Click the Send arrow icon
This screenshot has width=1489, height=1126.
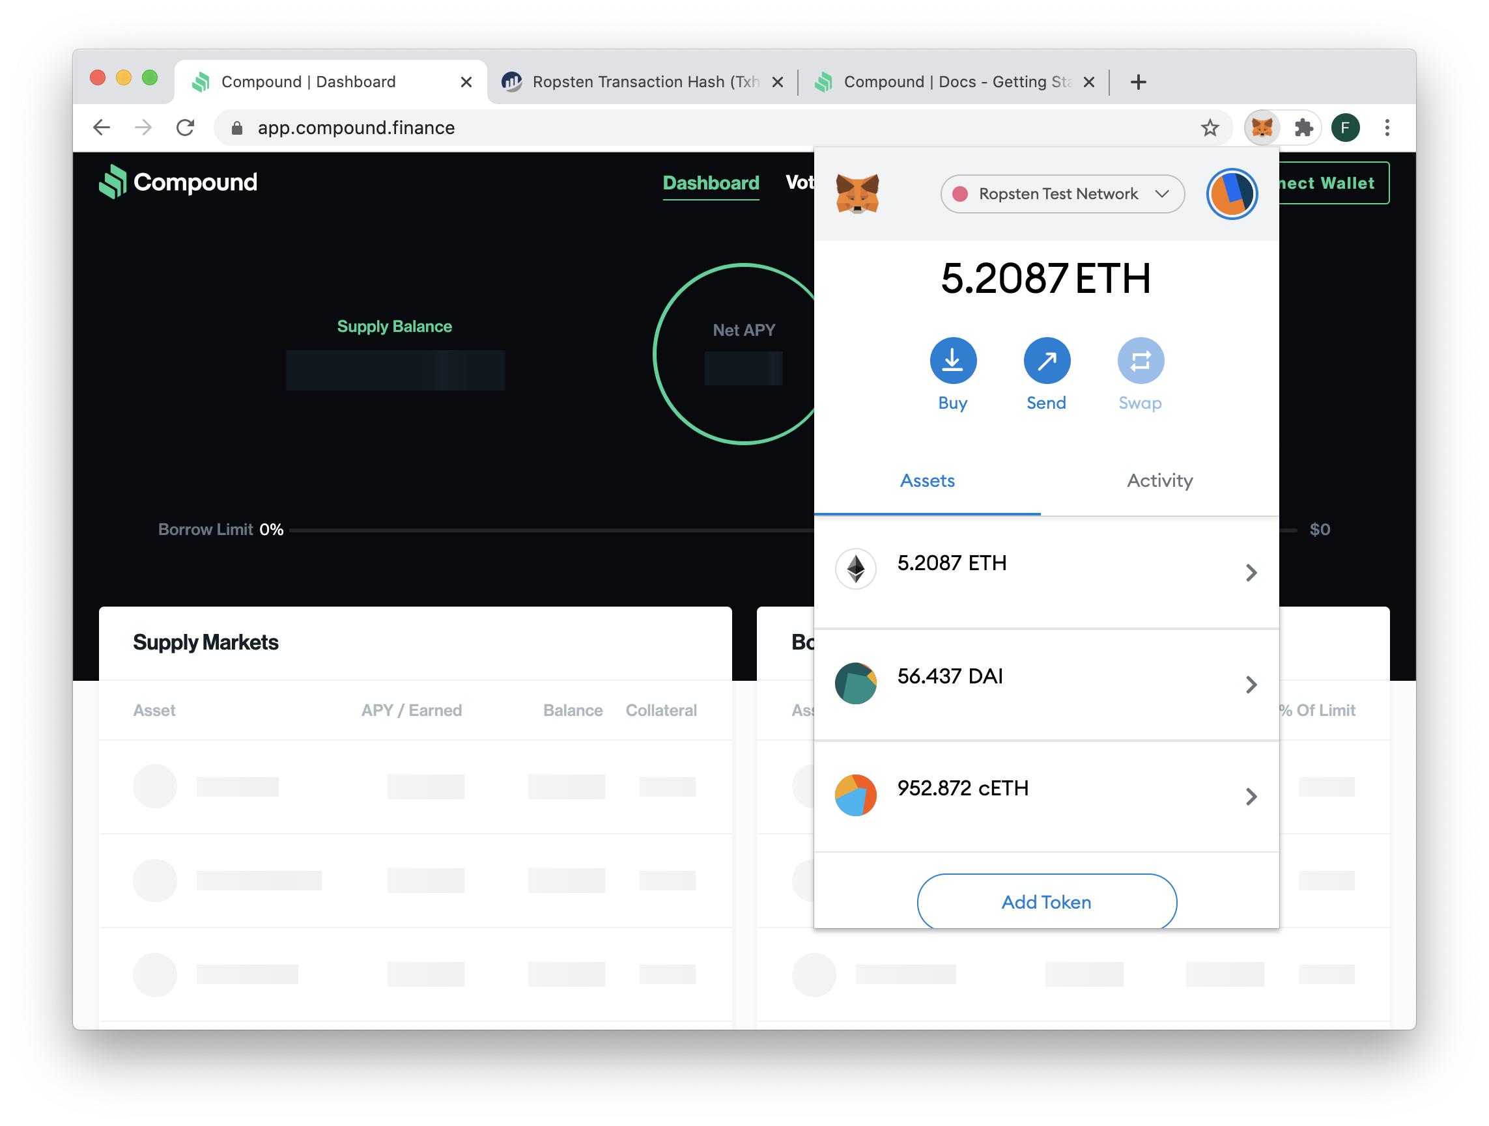[1046, 361]
